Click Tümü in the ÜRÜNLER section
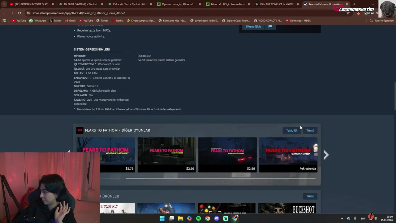This screenshot has height=223, width=396. 310,196
